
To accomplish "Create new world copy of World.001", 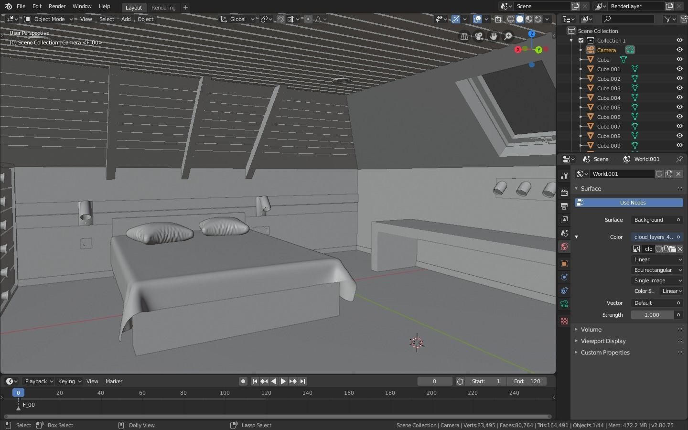I will pos(669,174).
